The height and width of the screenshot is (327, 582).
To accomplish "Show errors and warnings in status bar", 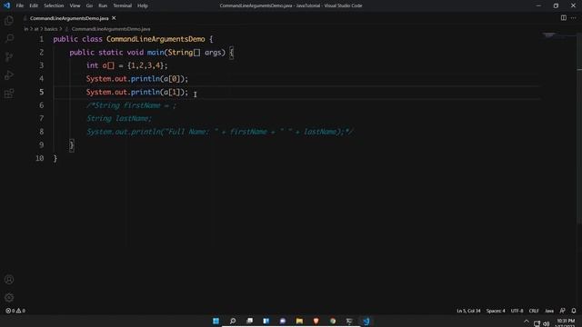I will pos(15,311).
